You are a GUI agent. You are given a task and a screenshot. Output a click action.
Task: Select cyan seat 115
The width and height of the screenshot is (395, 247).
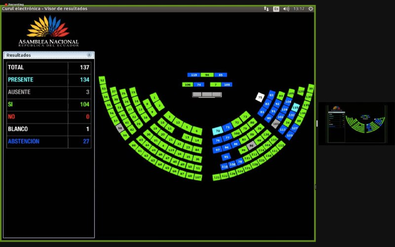[x=295, y=108]
